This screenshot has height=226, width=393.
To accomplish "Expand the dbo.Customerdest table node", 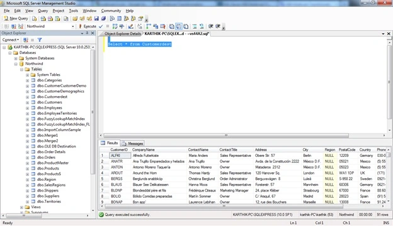I will 27,97.
